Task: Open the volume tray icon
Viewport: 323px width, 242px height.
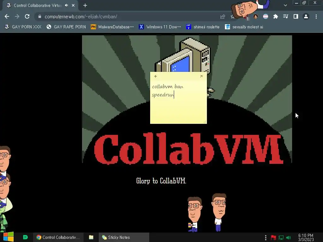Action: [288, 238]
